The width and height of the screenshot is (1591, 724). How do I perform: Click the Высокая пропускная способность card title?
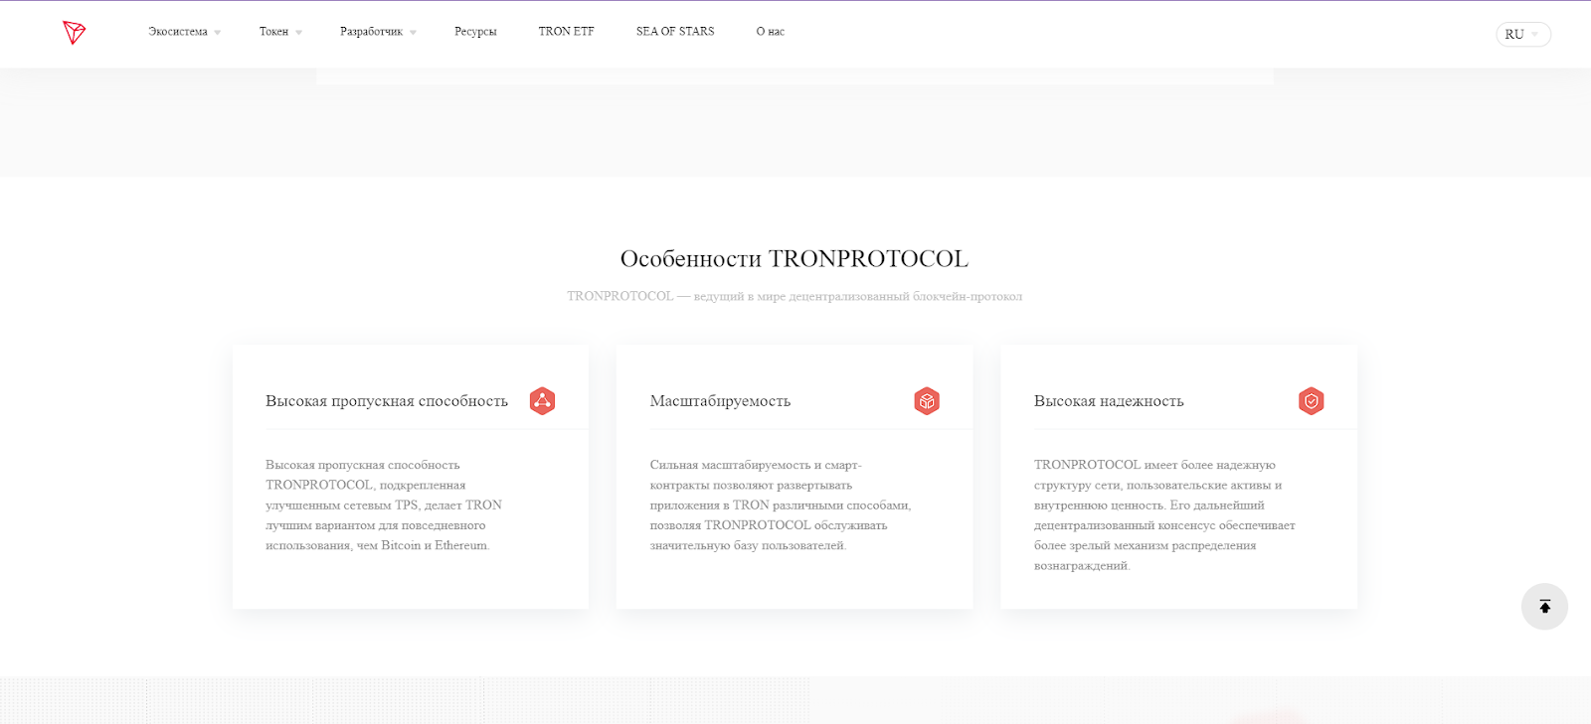(387, 401)
